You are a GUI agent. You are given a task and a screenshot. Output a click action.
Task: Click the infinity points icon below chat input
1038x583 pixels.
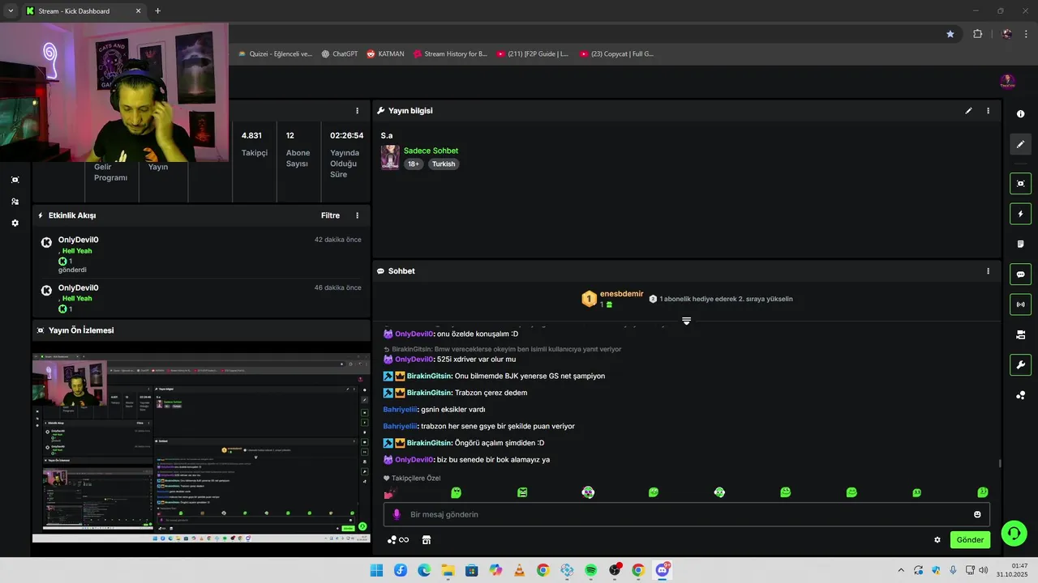(397, 540)
